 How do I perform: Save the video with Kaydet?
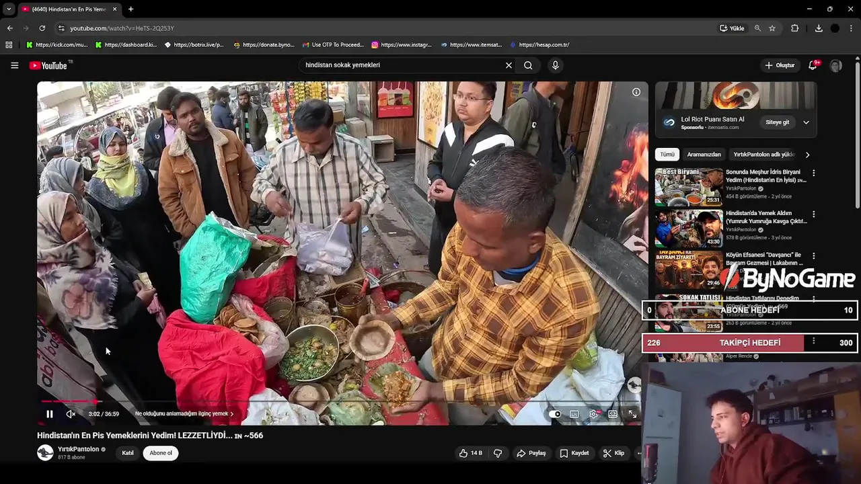[x=574, y=453]
